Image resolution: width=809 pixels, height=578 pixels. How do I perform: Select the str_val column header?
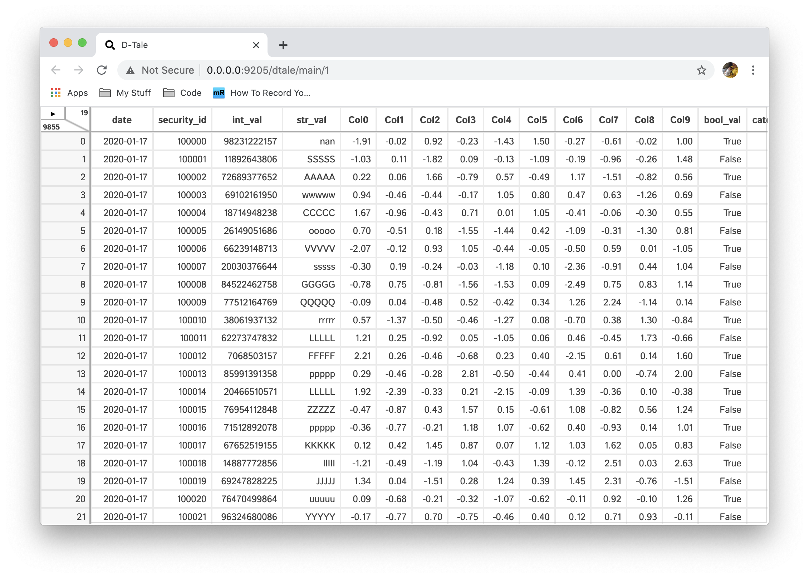coord(311,120)
